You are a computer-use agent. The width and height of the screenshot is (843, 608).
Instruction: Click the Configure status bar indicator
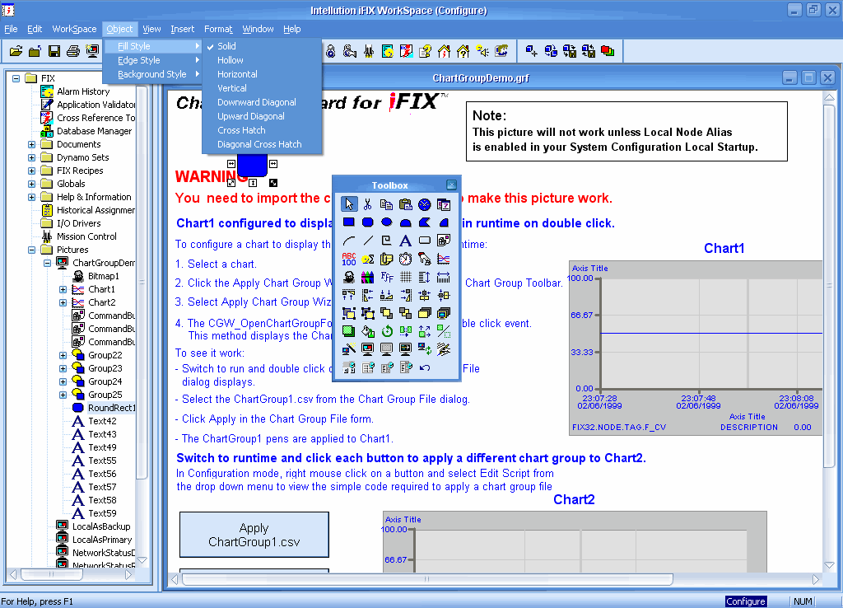point(745,601)
